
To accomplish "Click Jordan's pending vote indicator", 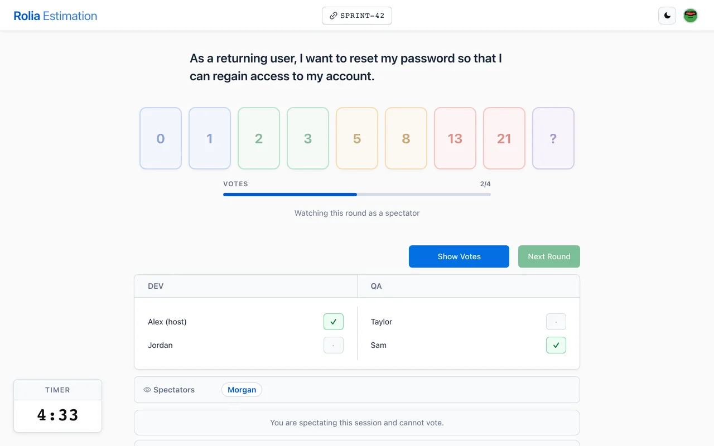I will click(334, 345).
